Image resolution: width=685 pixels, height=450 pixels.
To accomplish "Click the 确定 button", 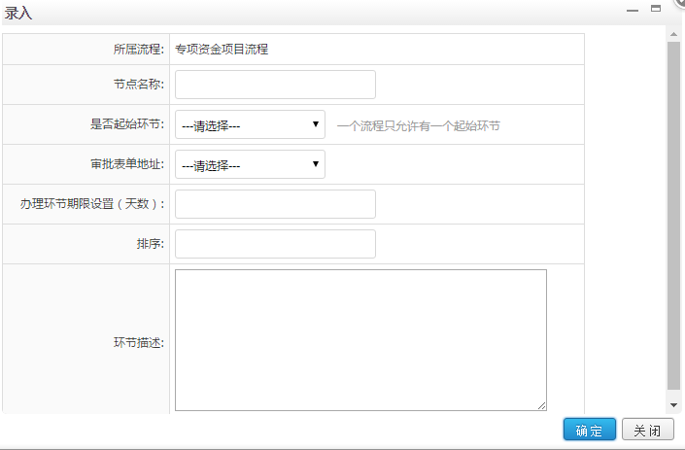I will coord(590,430).
